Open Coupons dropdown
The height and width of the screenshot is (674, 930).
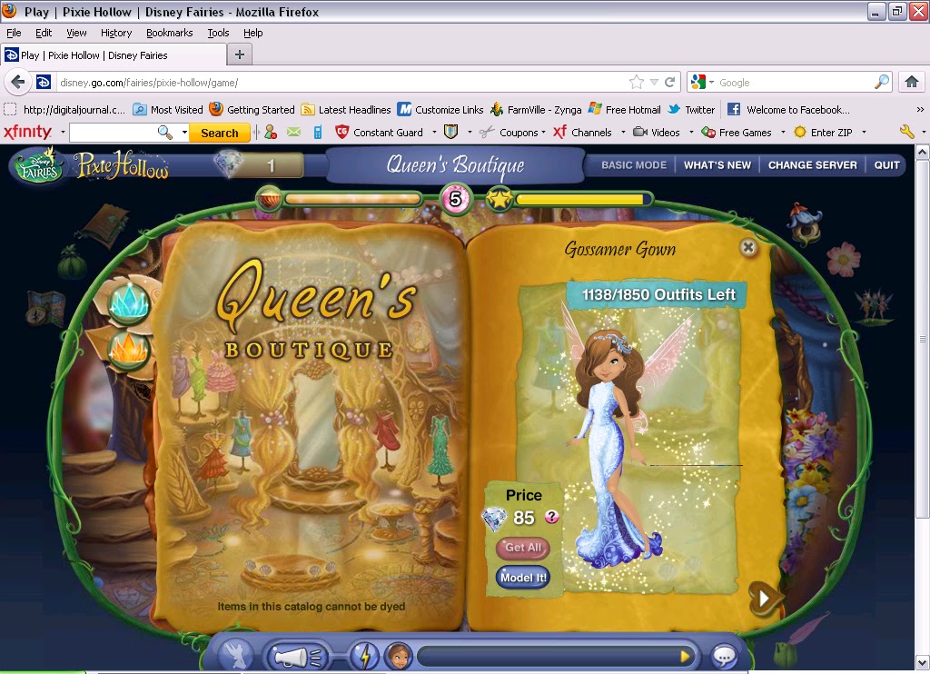click(x=544, y=133)
